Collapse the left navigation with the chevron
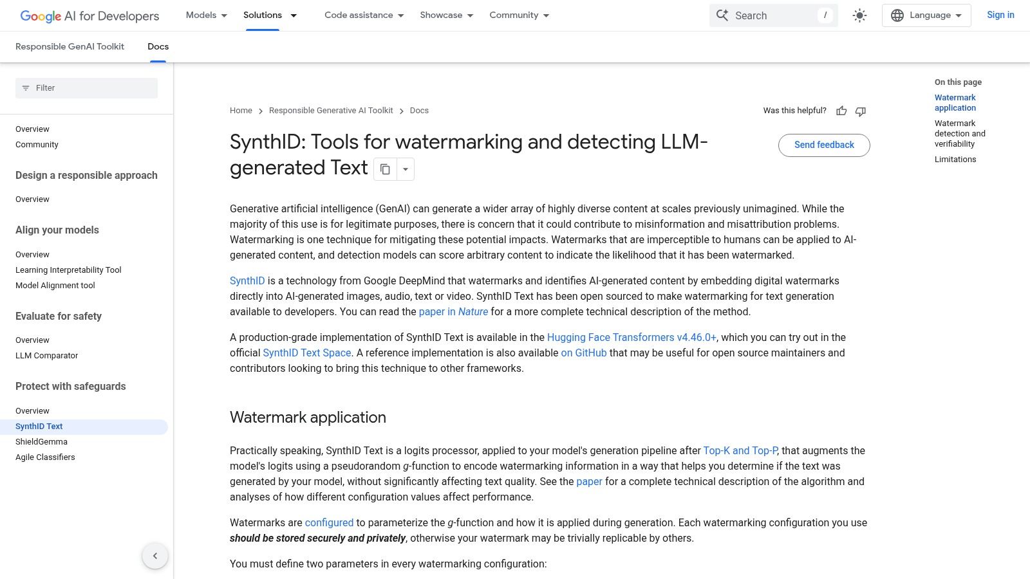Screen dimensions: 1030x579 click(154, 555)
